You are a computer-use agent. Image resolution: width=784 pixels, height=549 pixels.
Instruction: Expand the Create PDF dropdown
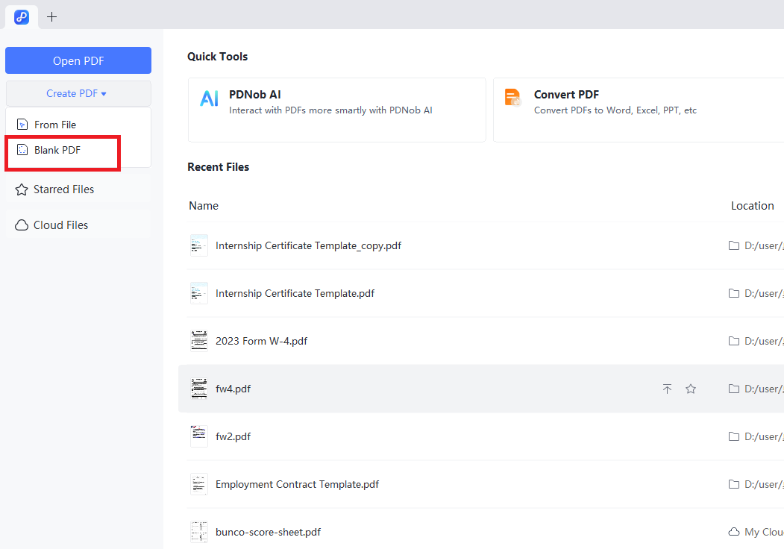[x=78, y=93]
